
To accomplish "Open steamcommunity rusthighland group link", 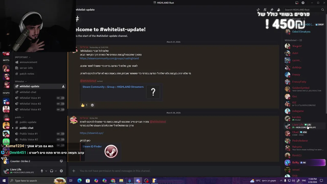I will click(109, 59).
